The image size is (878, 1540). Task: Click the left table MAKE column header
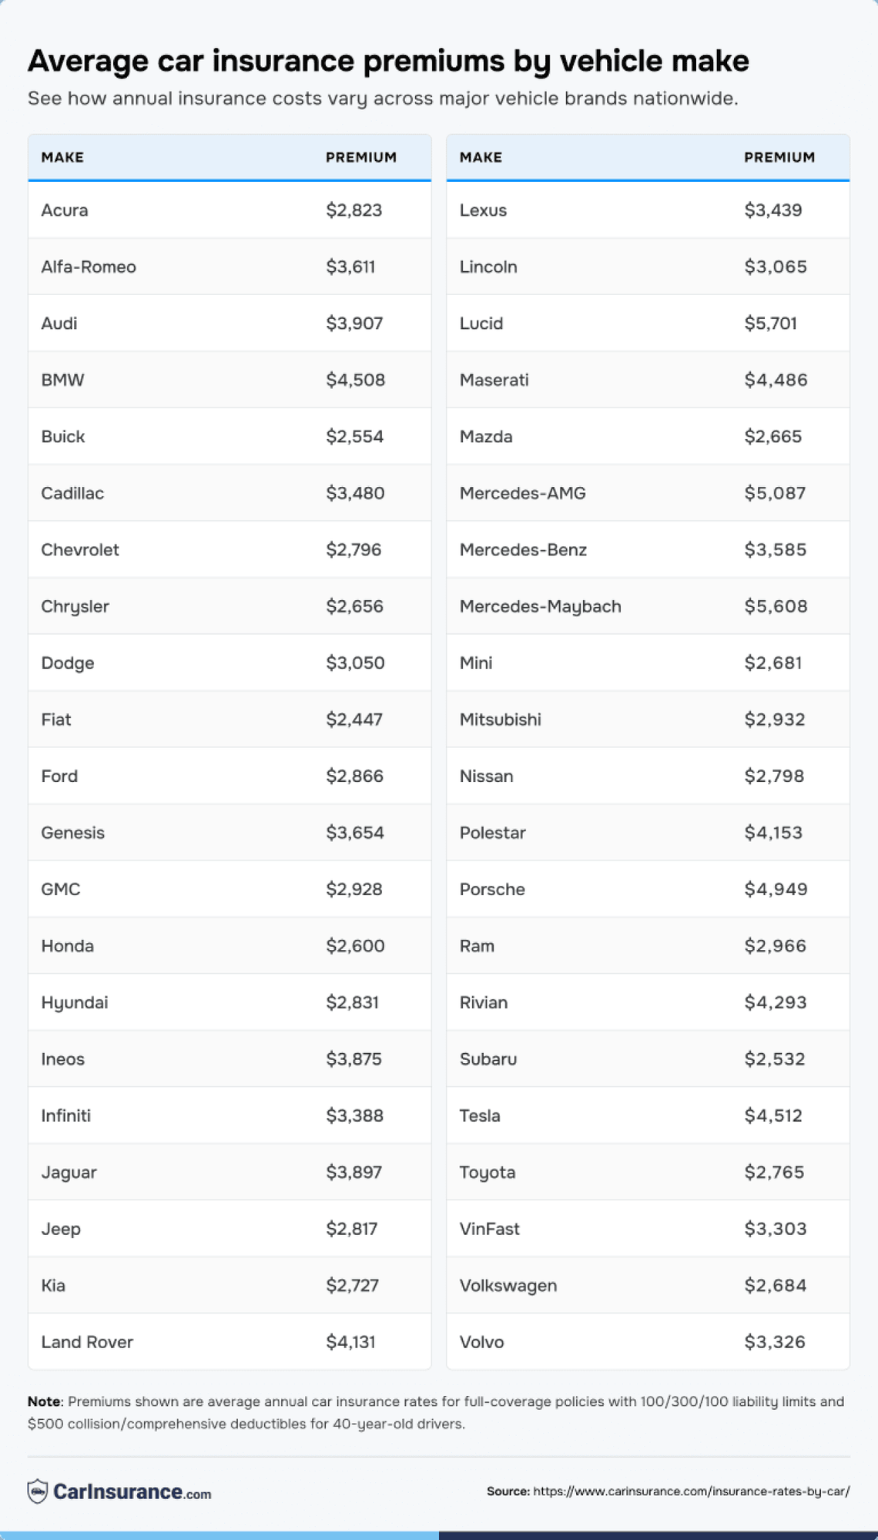click(x=62, y=157)
